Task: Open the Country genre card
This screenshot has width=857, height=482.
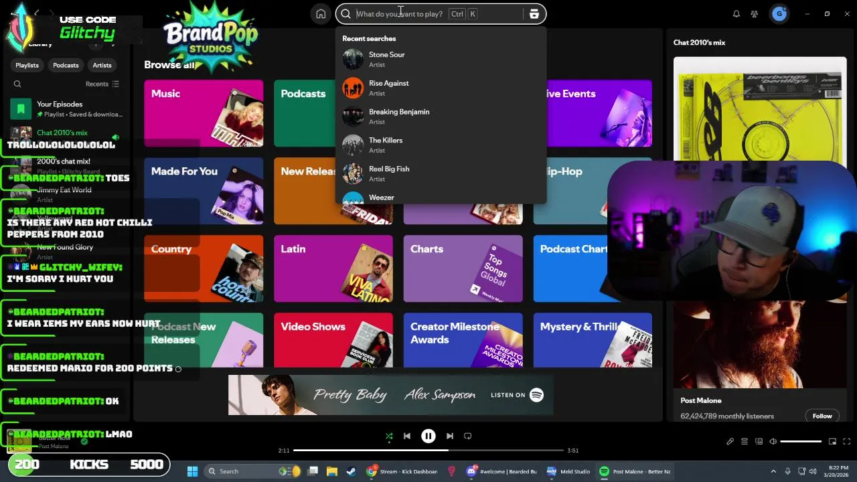Action: pos(204,268)
